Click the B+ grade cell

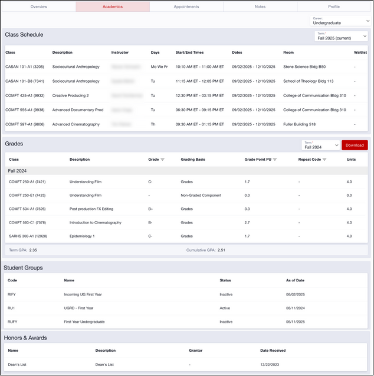tap(150, 209)
